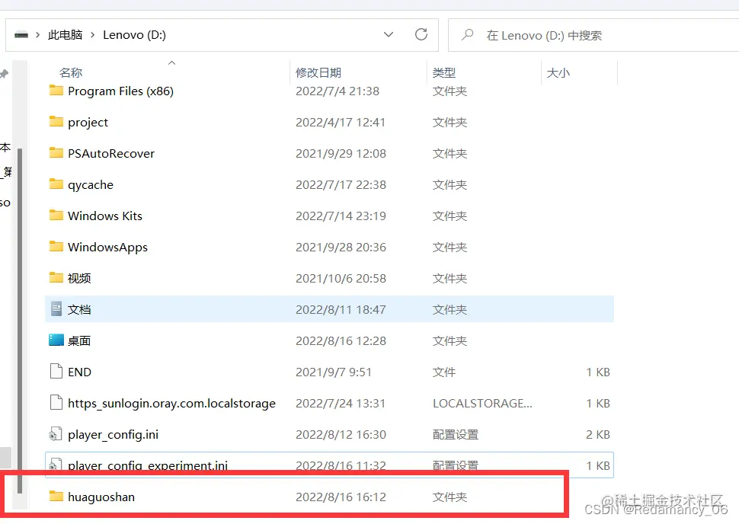
Task: Click the date 2022/8/11 18:47
Action: (341, 309)
